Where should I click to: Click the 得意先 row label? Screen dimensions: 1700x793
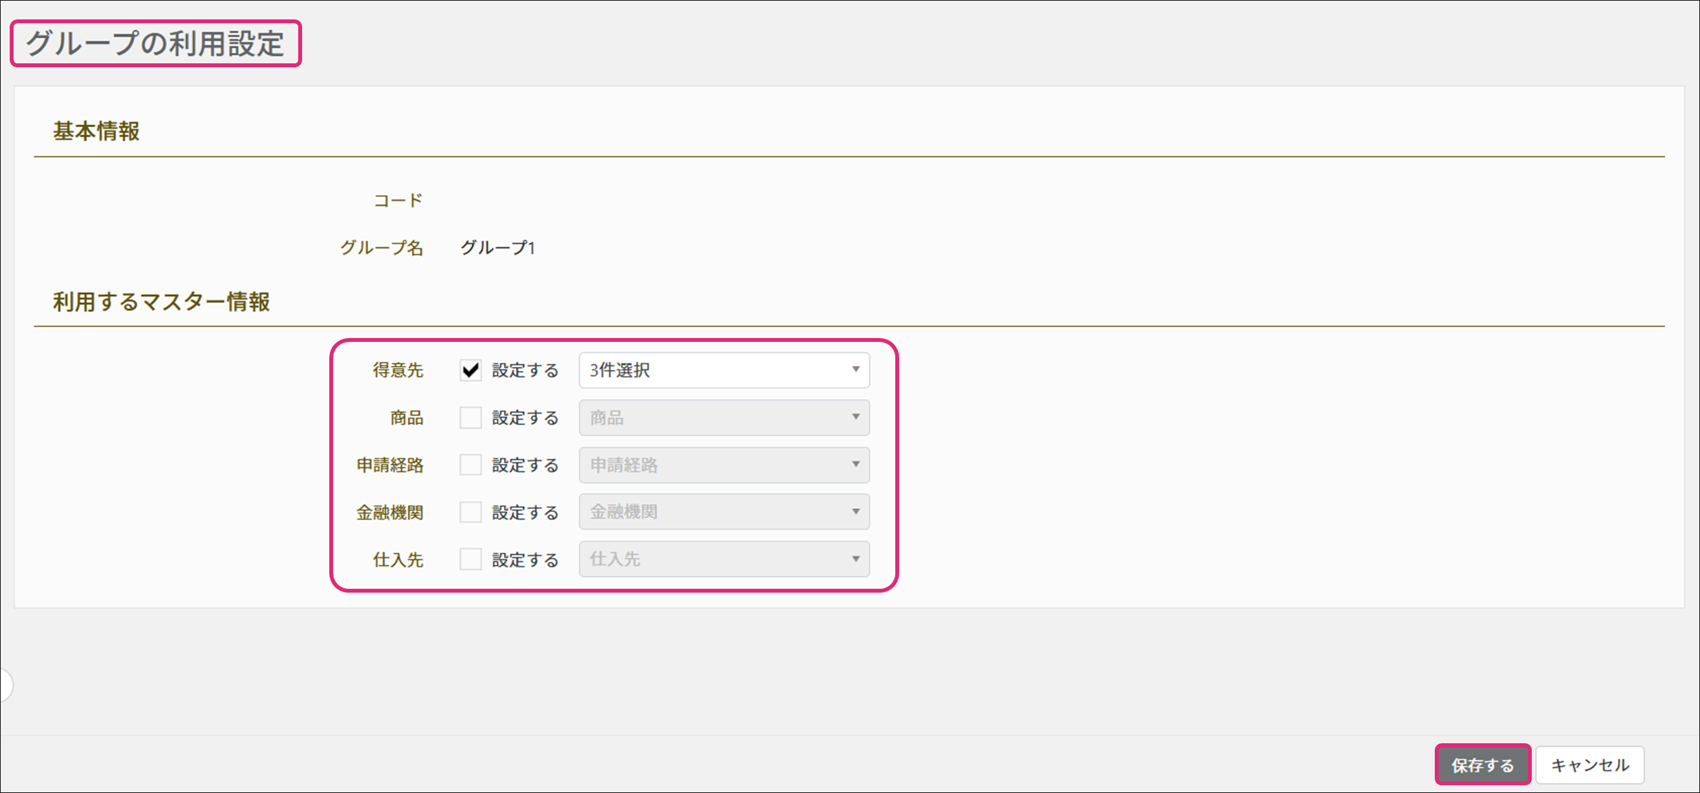[x=398, y=370]
